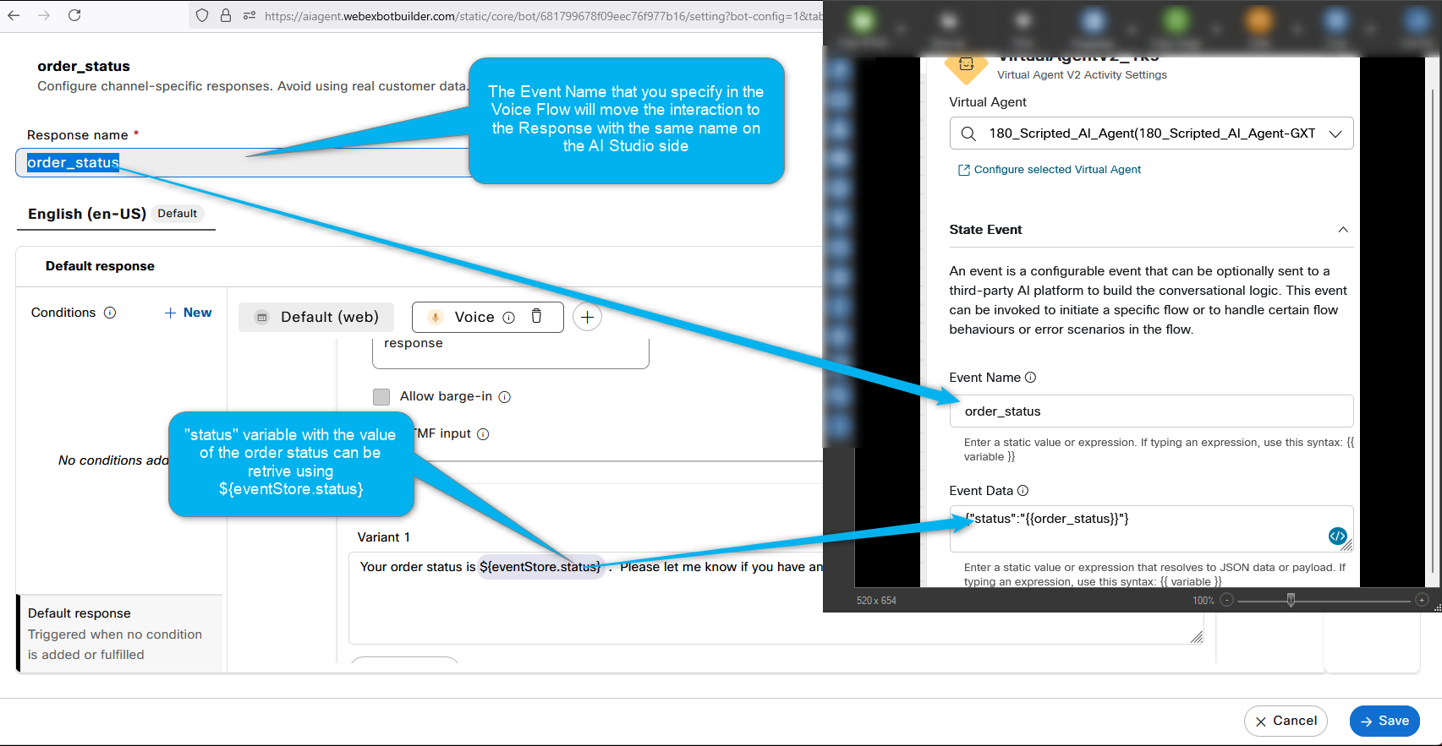
Task: Click the Event Data info icon
Action: [x=1023, y=491]
